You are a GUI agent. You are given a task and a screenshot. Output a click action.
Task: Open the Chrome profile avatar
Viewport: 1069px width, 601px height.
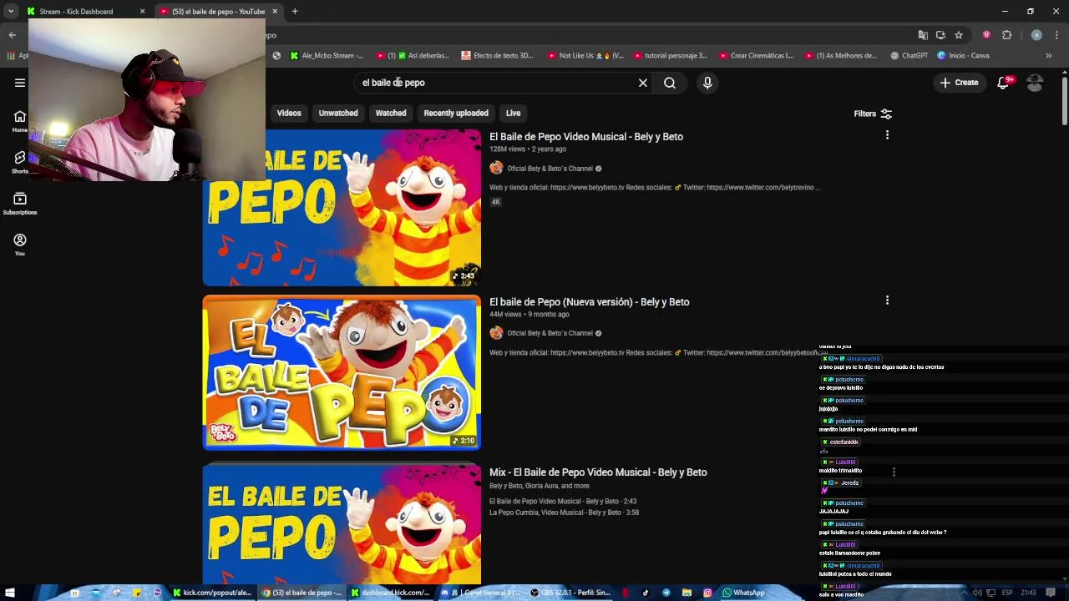pos(1036,35)
